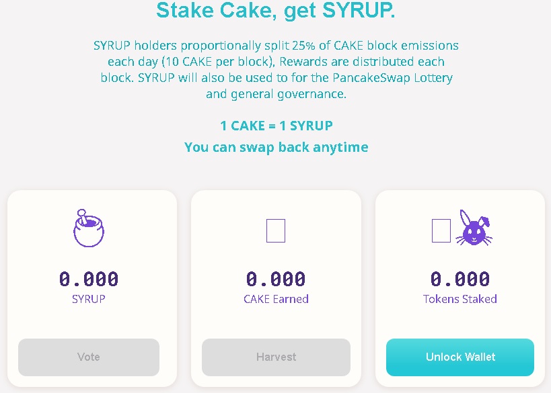This screenshot has height=393, width=551.
Task: Select the 0.000 SYRUP balance value
Action: [x=89, y=279]
